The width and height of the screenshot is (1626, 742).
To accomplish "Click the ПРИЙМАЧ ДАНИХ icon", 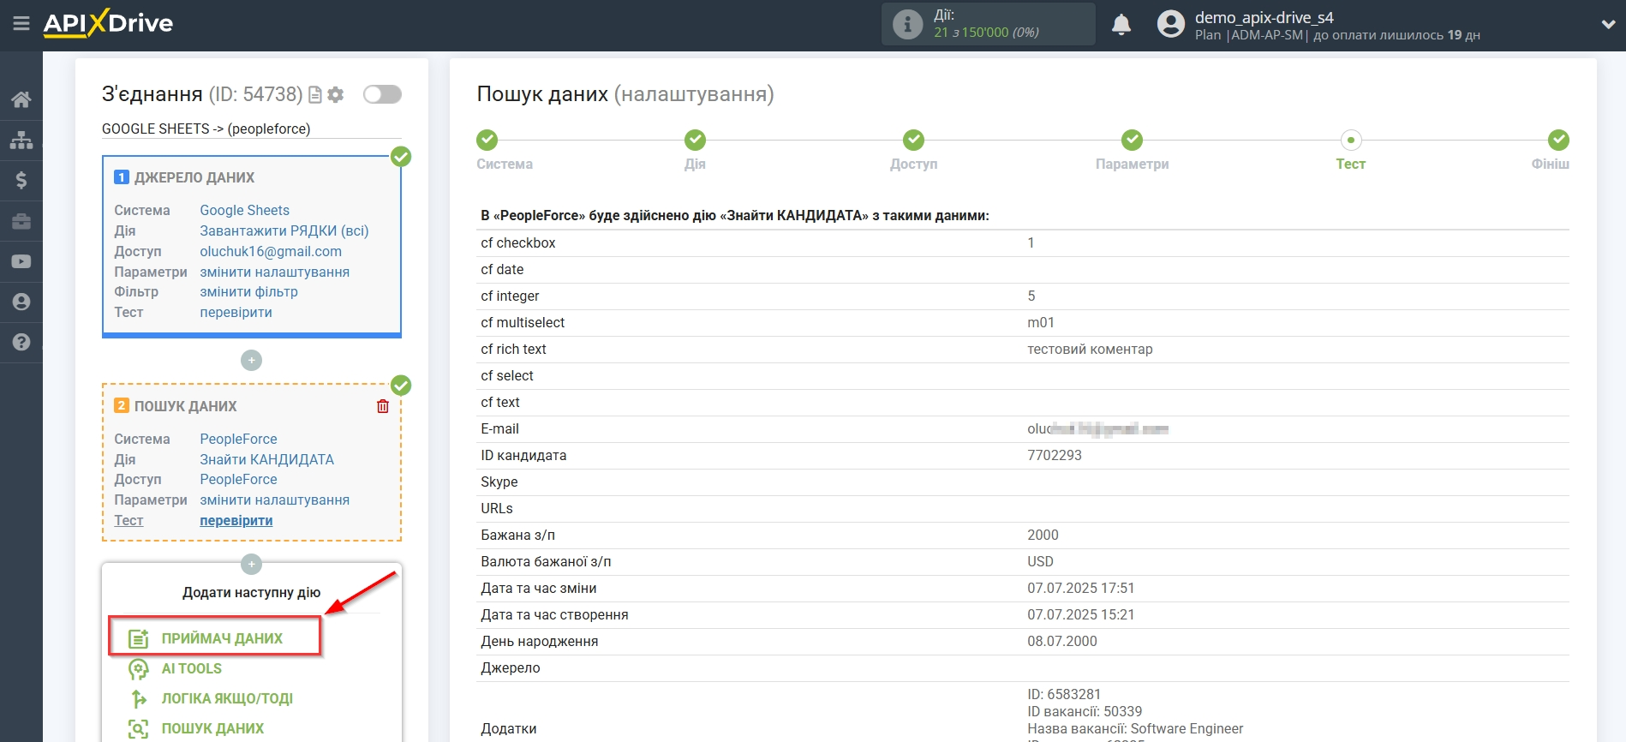I will click(x=139, y=638).
